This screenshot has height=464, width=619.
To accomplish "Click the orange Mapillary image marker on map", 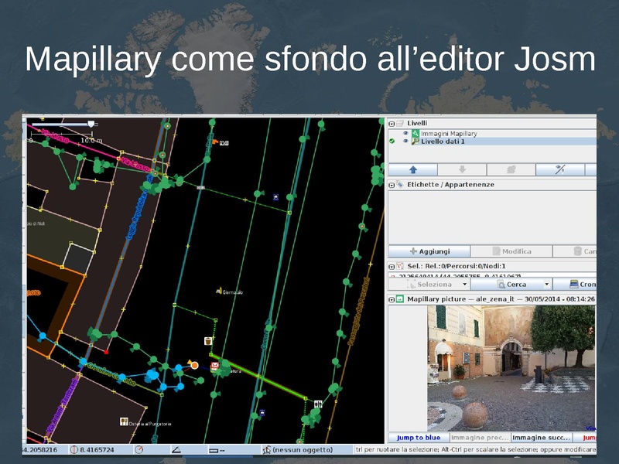I will point(193,365).
